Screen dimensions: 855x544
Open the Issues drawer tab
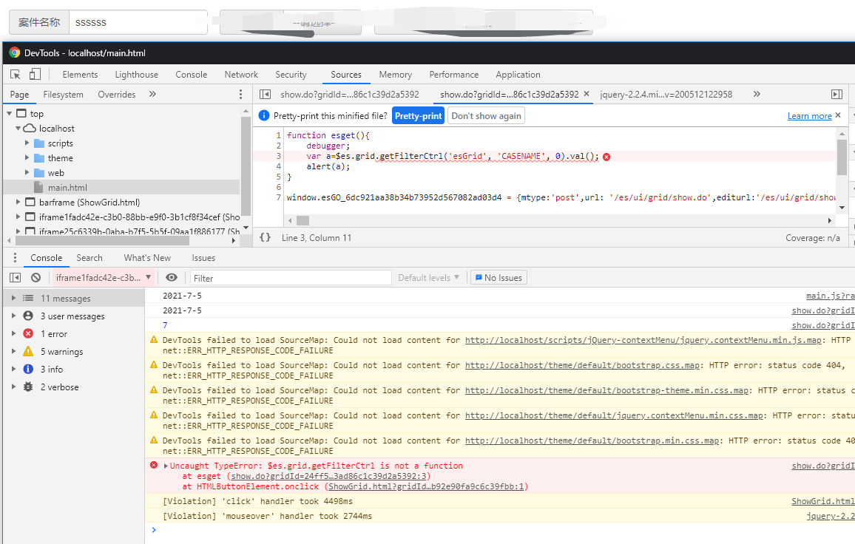(x=203, y=258)
